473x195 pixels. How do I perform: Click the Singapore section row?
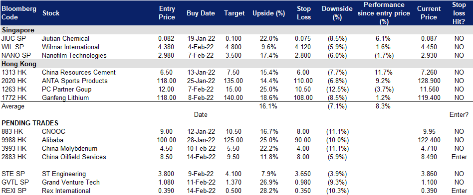pos(236,30)
